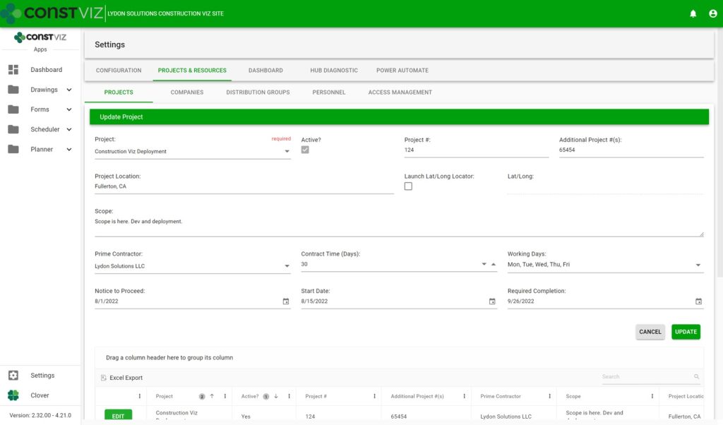The height and width of the screenshot is (425, 723).
Task: Open the Start Date calendar picker icon
Action: point(492,301)
